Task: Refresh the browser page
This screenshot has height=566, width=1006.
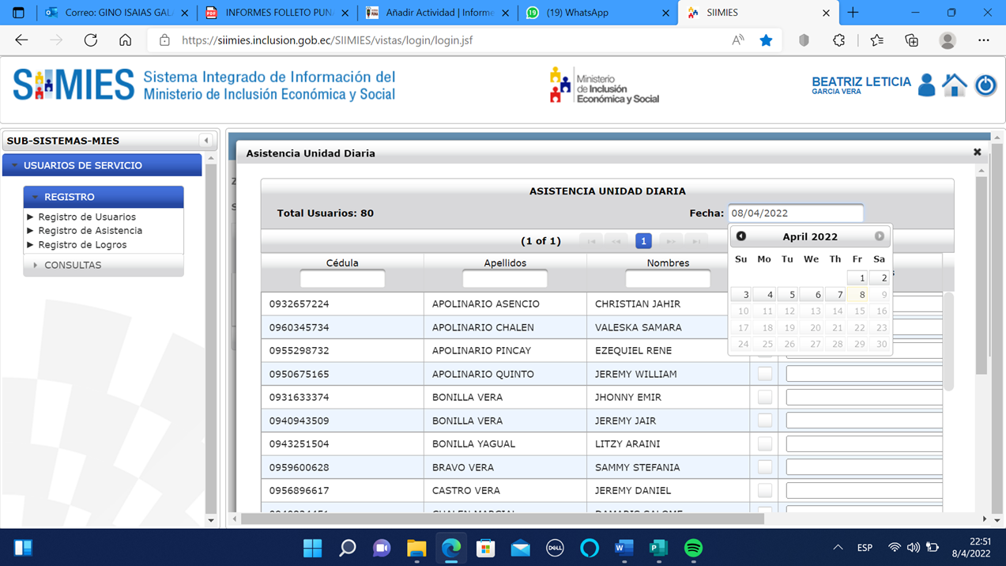Action: (x=91, y=40)
